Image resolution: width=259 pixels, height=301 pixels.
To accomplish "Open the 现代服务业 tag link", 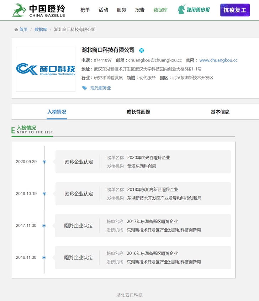I will click(101, 88).
